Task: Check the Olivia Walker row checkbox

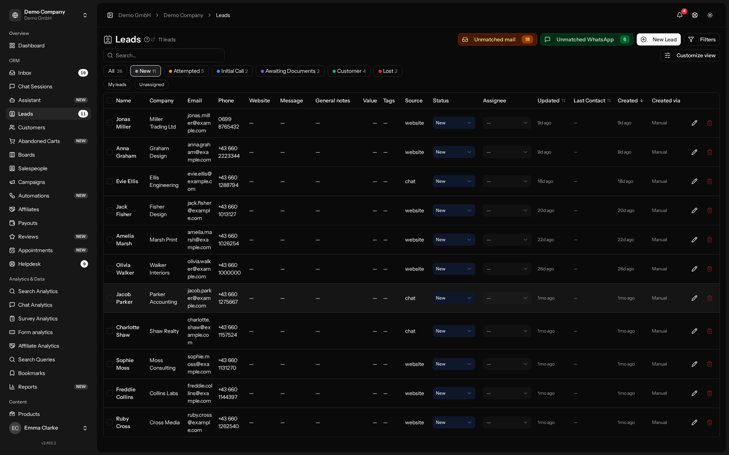Action: tap(110, 269)
